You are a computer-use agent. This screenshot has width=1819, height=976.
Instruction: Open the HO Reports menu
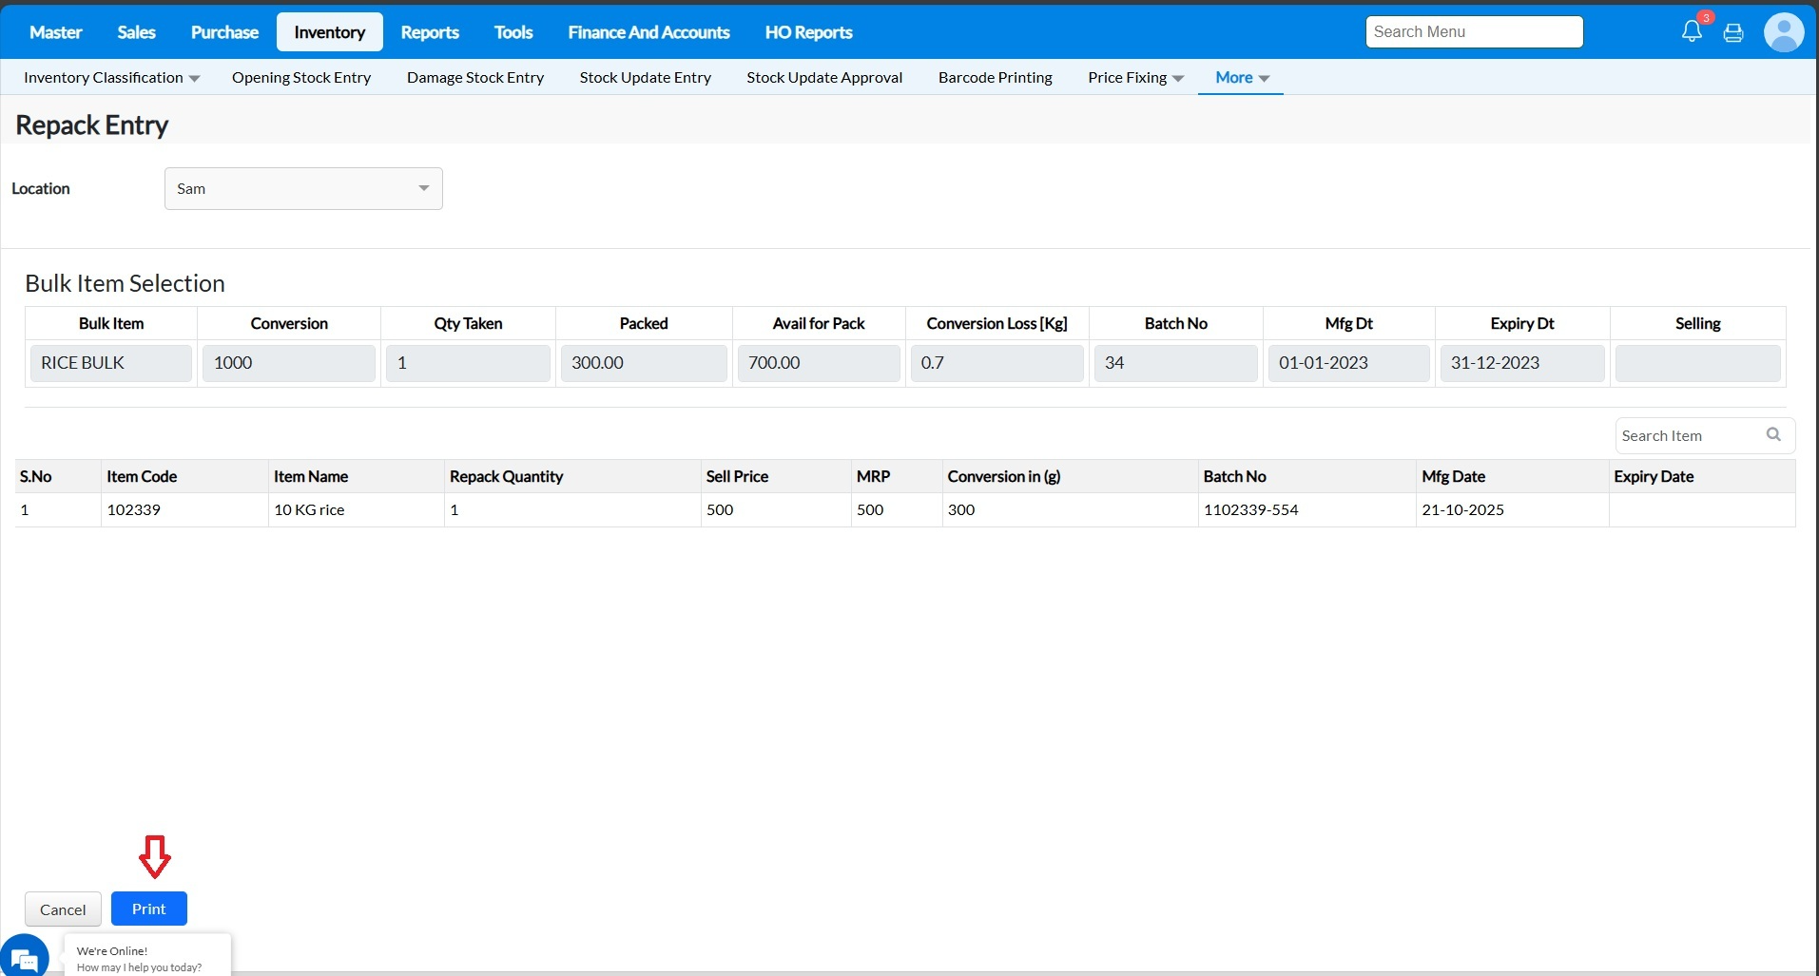[808, 32]
